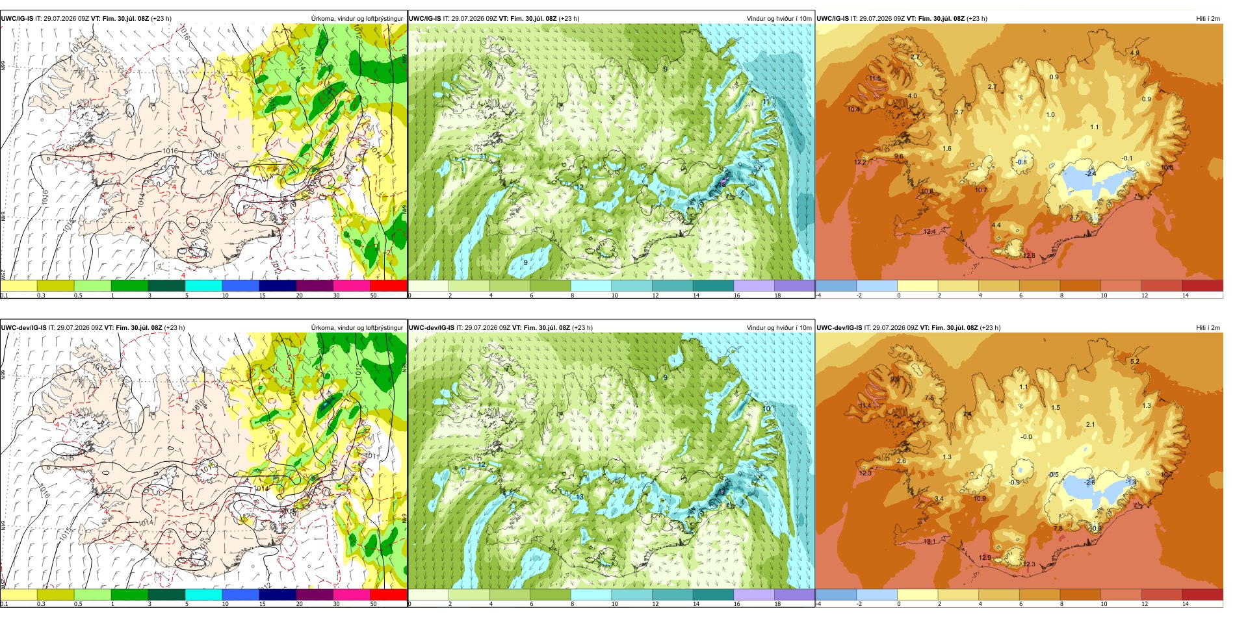Pick the red 50+ swatch in top precipitation legend
The width and height of the screenshot is (1235, 617).
(x=388, y=286)
